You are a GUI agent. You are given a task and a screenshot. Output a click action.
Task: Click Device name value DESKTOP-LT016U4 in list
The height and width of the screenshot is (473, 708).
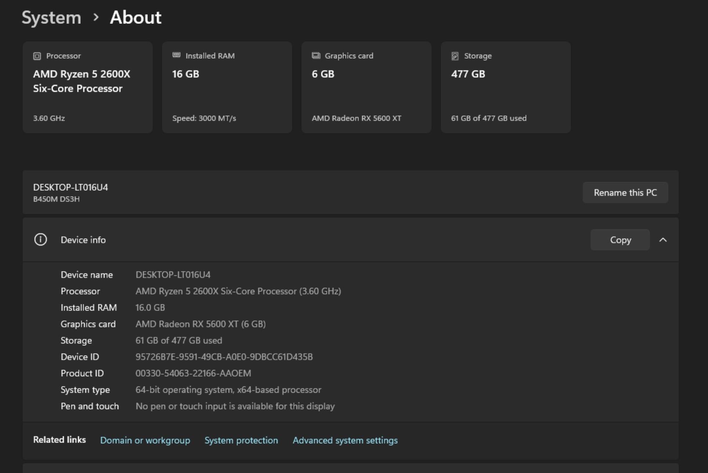point(173,275)
